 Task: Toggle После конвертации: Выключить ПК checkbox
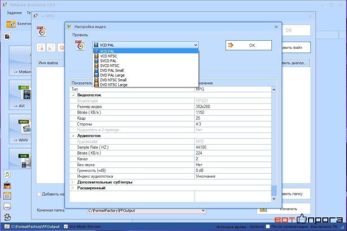coord(268,226)
